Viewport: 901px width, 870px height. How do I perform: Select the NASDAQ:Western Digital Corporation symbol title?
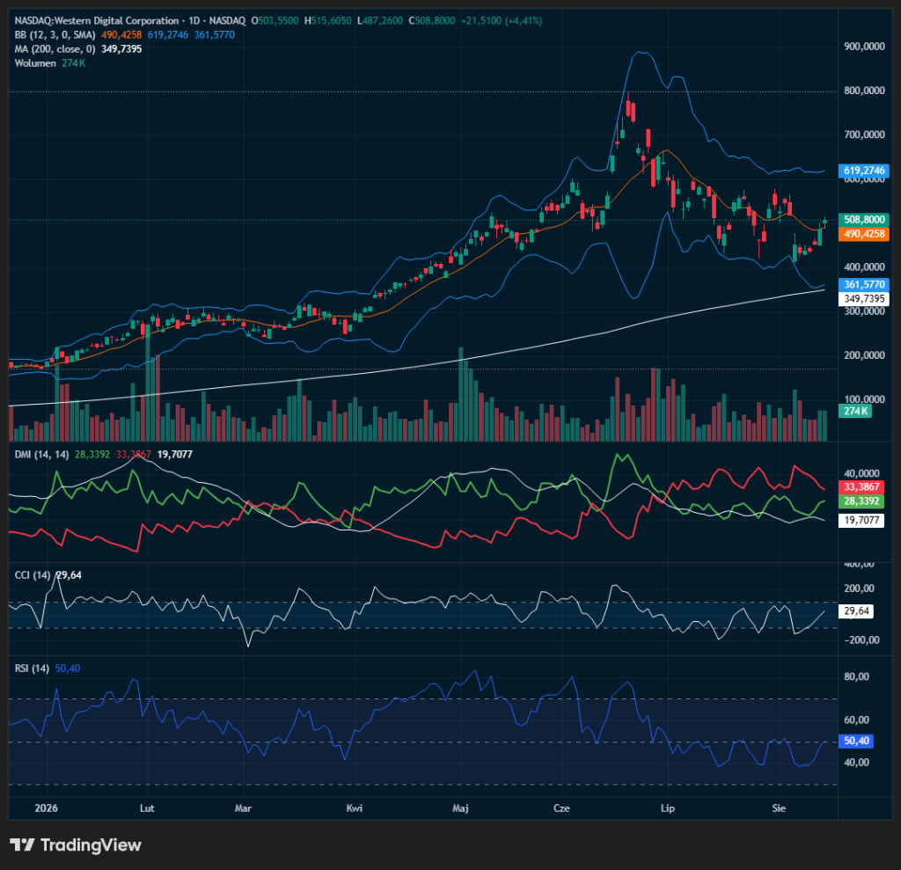click(x=97, y=21)
